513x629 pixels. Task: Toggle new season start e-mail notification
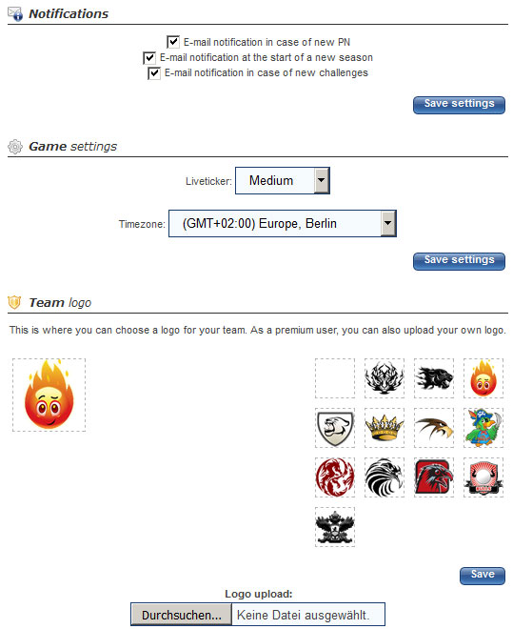tap(149, 58)
